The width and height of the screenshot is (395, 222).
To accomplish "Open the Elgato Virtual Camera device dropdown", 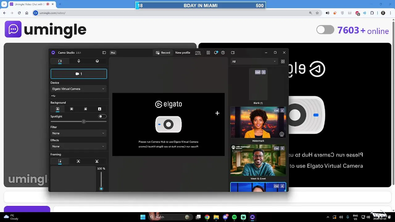I will click(79, 89).
